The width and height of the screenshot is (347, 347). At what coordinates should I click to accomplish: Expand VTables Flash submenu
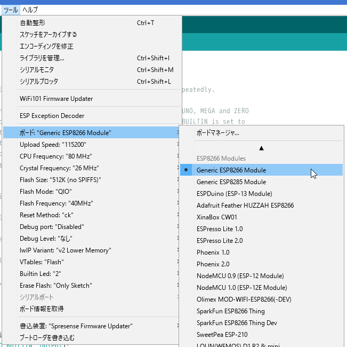point(91,262)
